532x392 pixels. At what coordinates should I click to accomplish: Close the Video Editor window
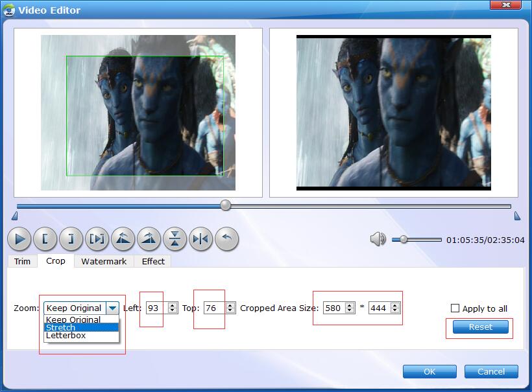point(505,5)
